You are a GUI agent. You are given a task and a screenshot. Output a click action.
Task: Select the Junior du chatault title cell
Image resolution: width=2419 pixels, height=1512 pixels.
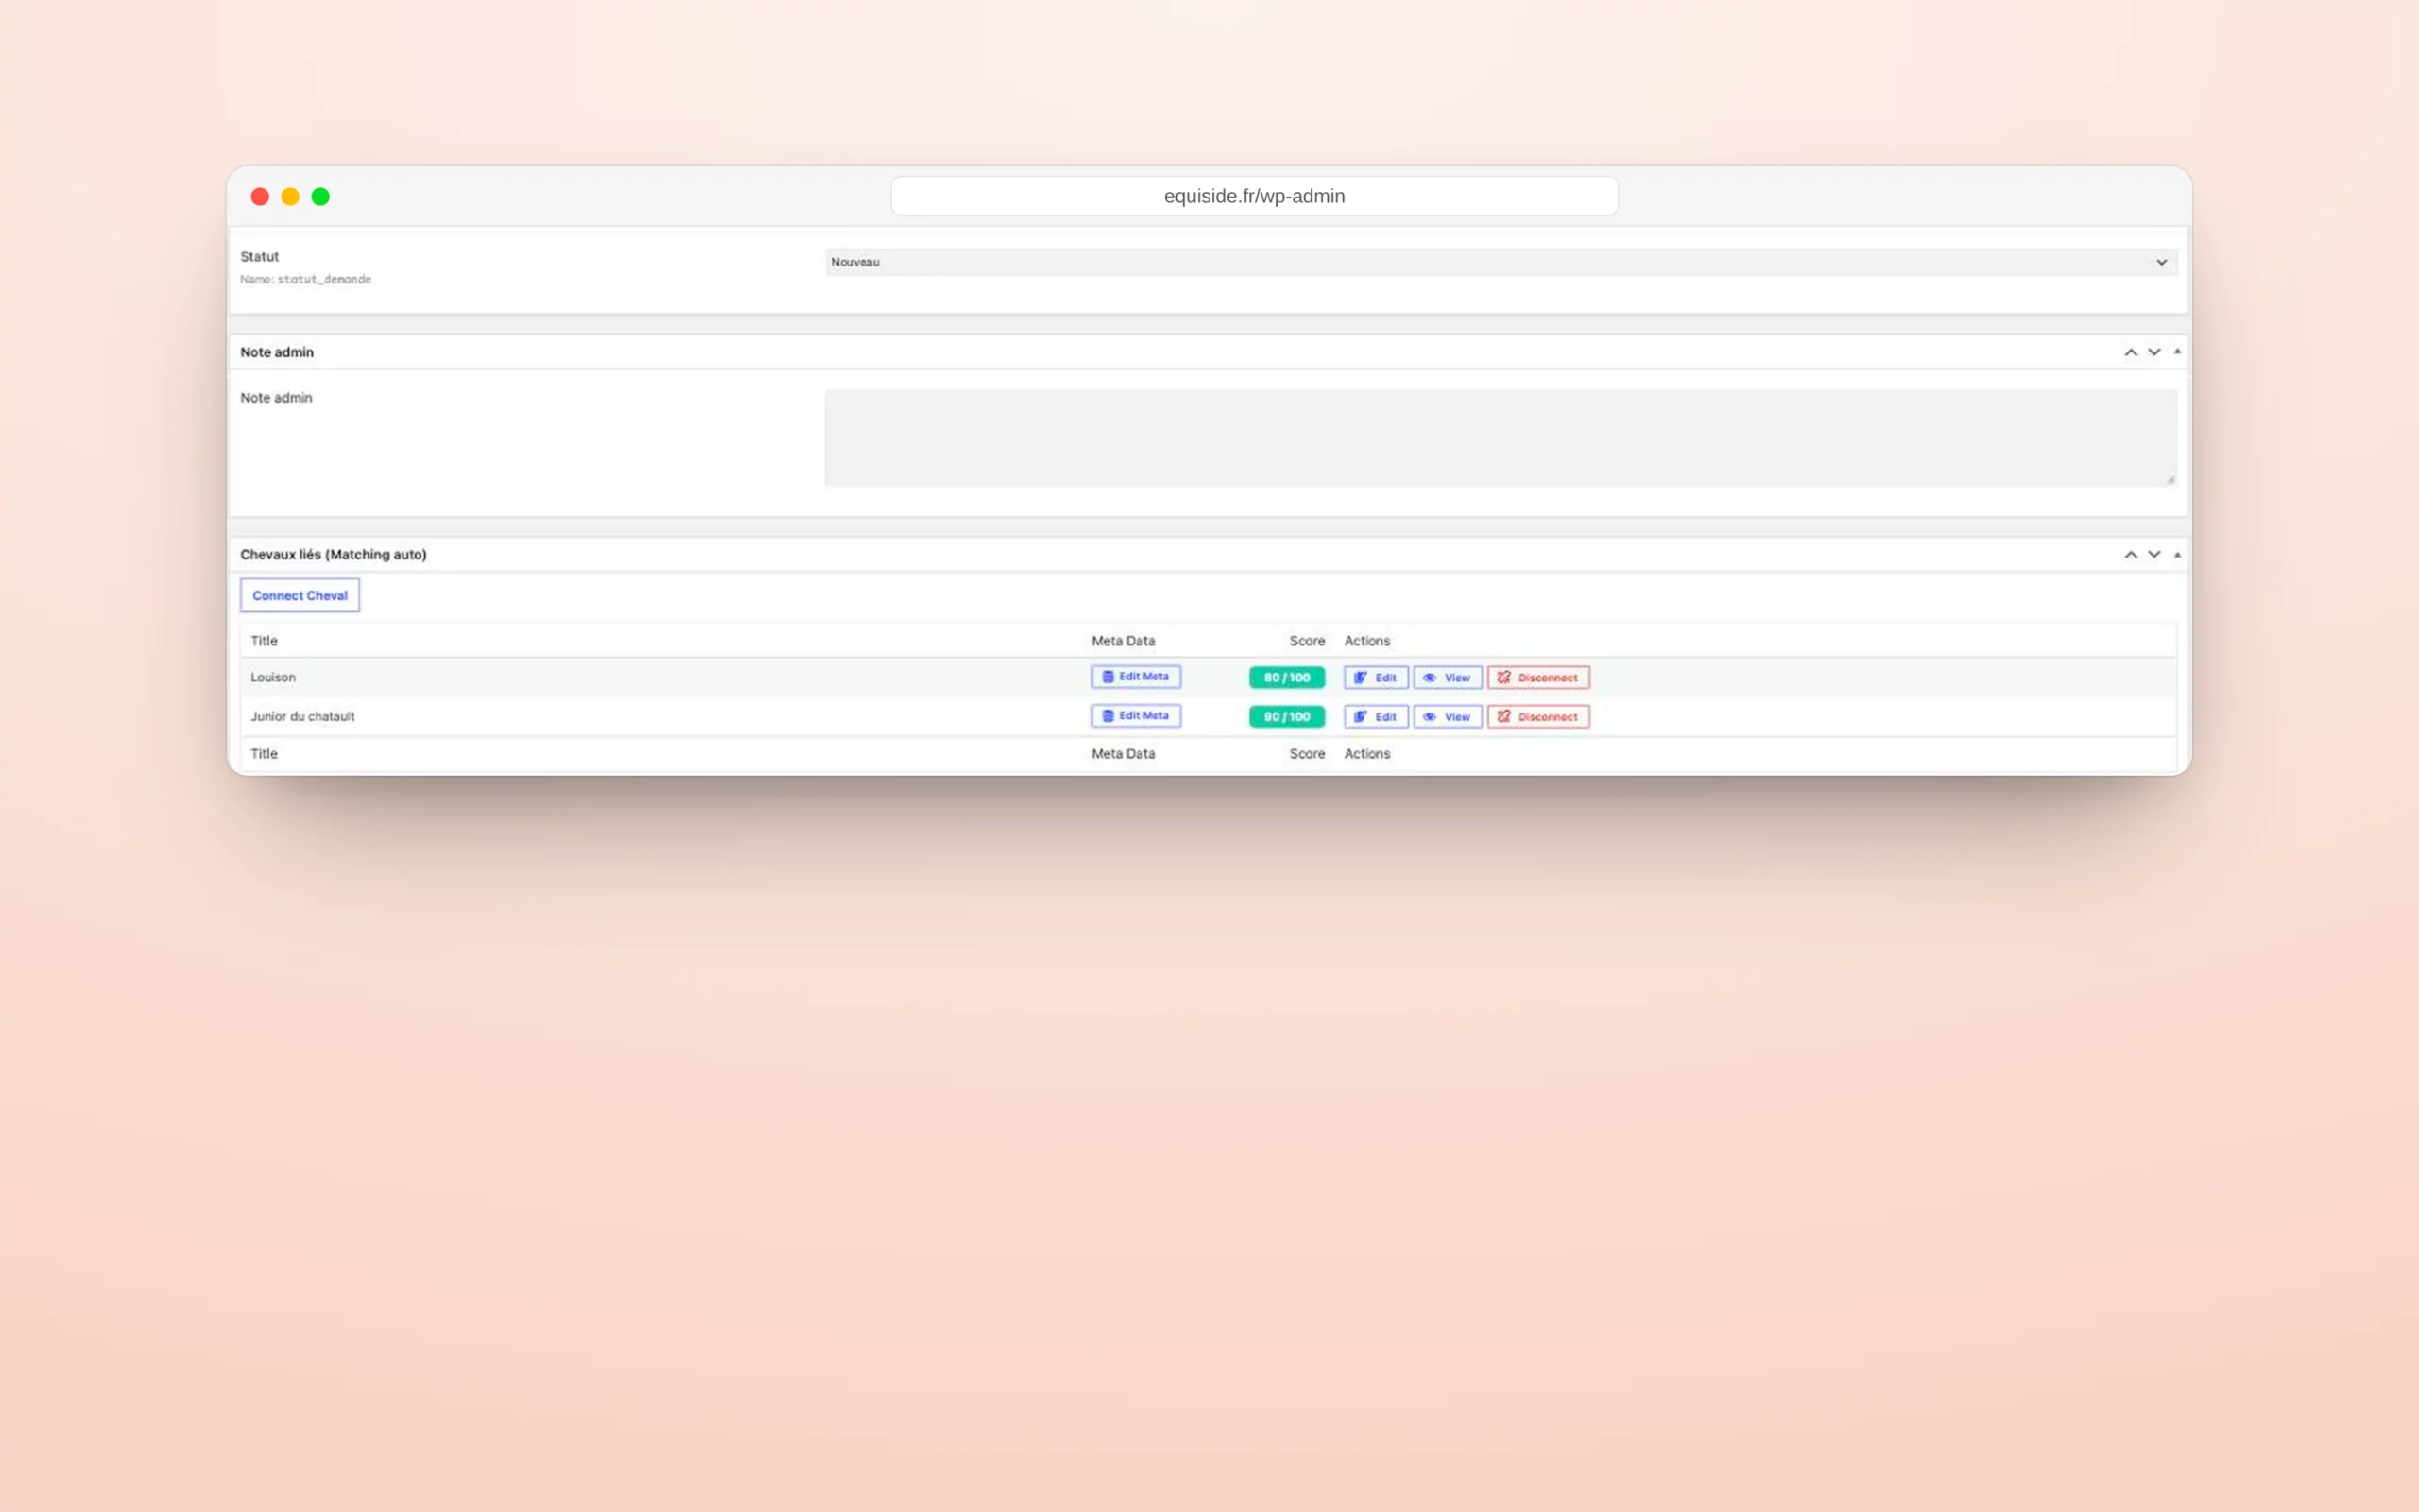tap(303, 716)
